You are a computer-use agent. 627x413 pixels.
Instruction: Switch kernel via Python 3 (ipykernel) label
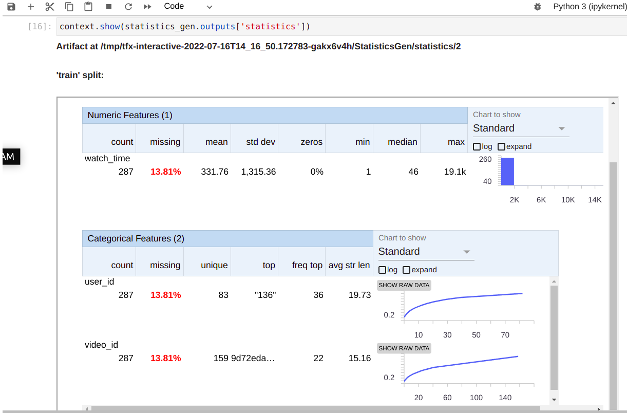(590, 7)
